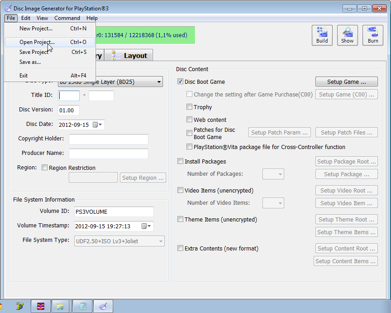Enable the Web content checkbox
Image resolution: width=391 pixels, height=313 pixels.
[x=189, y=119]
